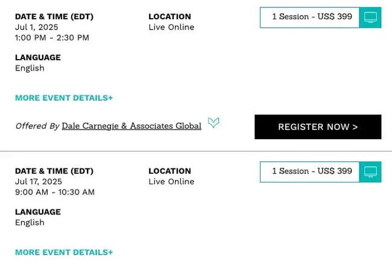This screenshot has width=392, height=265.
Task: Click the 9:00 AM - 10:30 AM time
Action: [55, 192]
